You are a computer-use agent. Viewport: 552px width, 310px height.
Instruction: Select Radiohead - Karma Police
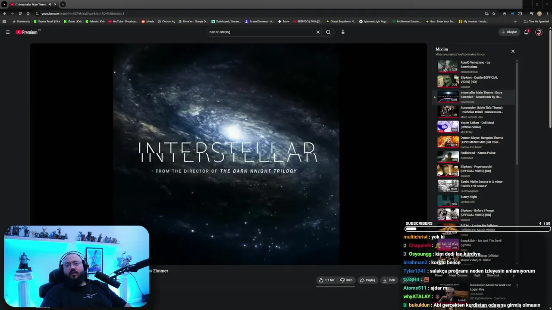click(x=475, y=157)
